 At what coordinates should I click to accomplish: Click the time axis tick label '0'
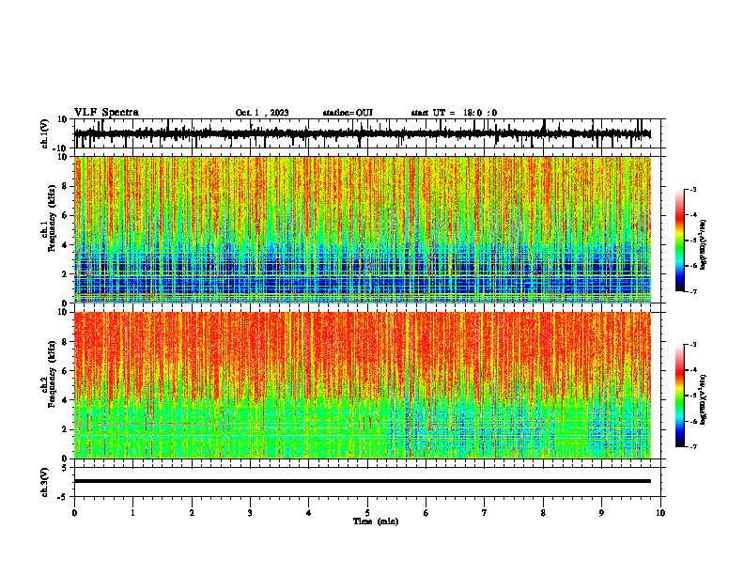coord(74,513)
